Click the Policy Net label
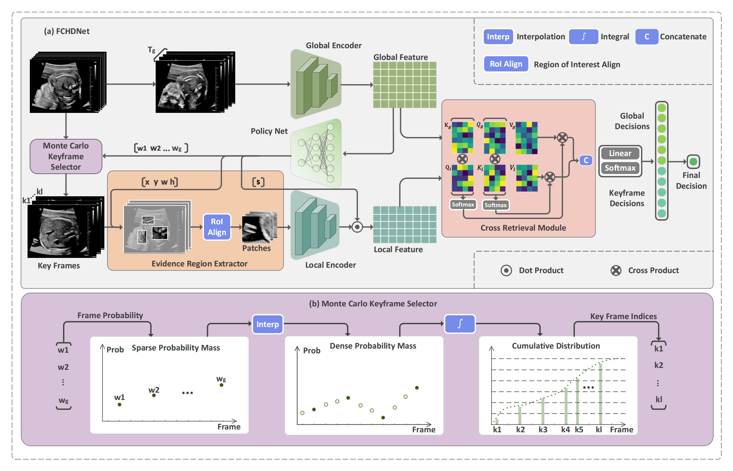The width and height of the screenshot is (733, 471). 269,131
